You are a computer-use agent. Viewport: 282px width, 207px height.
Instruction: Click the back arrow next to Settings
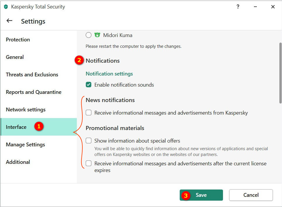coord(9,21)
